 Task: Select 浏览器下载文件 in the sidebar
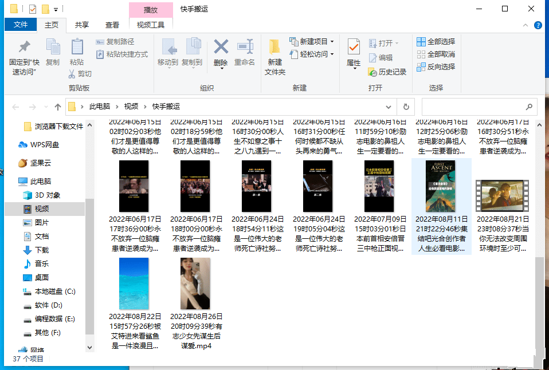[53, 127]
